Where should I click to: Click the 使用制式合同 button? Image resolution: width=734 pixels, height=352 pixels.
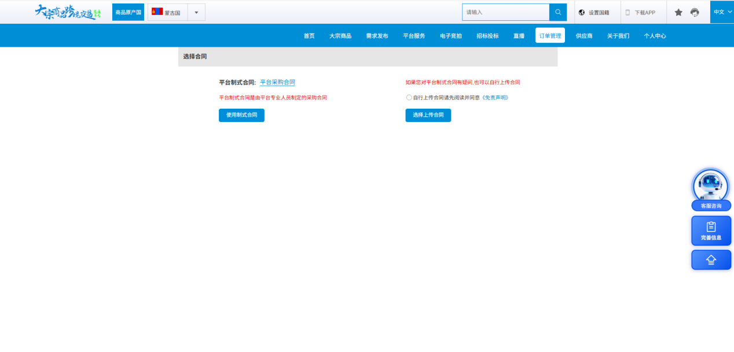click(241, 115)
